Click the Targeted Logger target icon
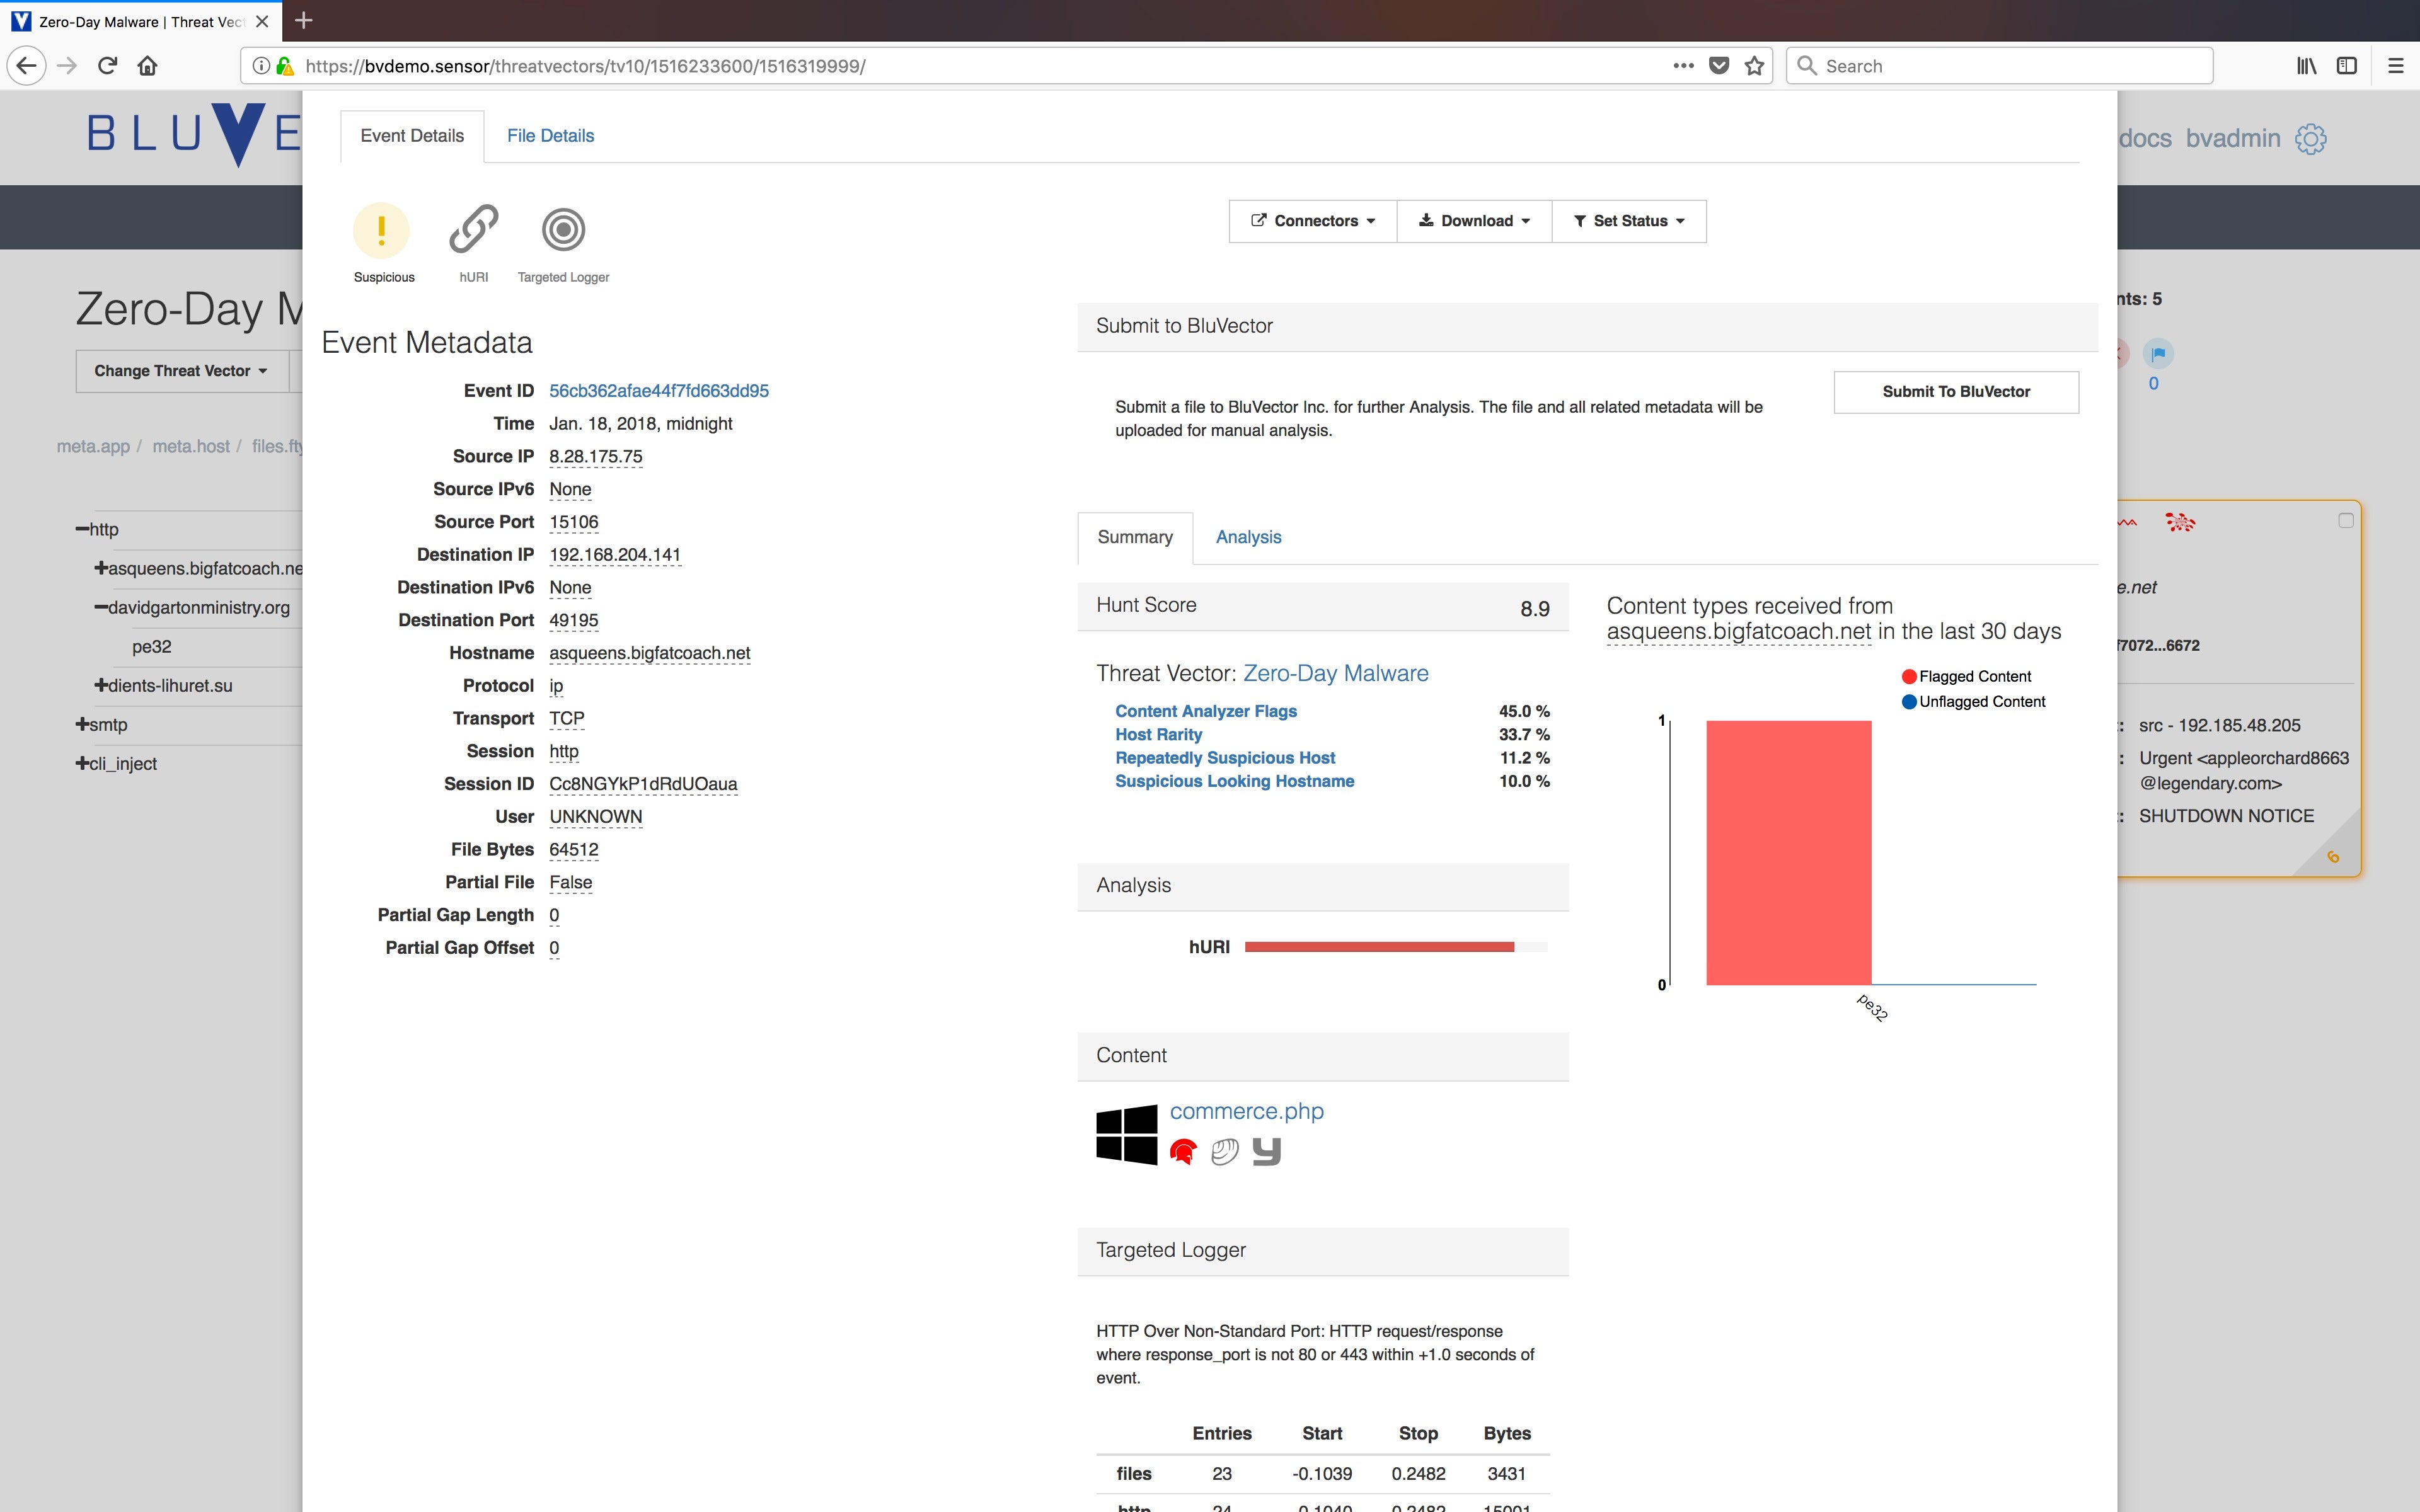This screenshot has height=1512, width=2420. pyautogui.click(x=563, y=229)
